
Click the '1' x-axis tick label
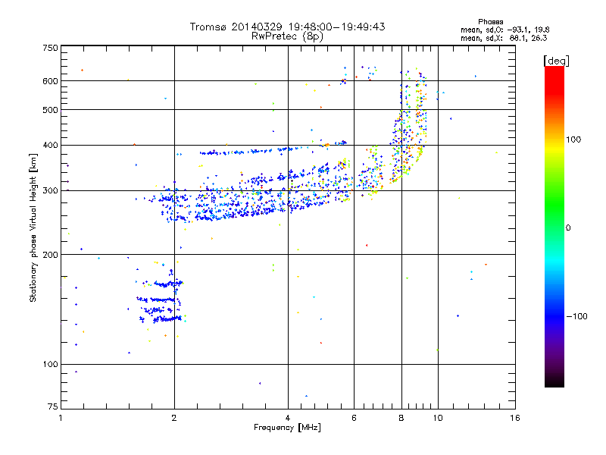tap(61, 418)
